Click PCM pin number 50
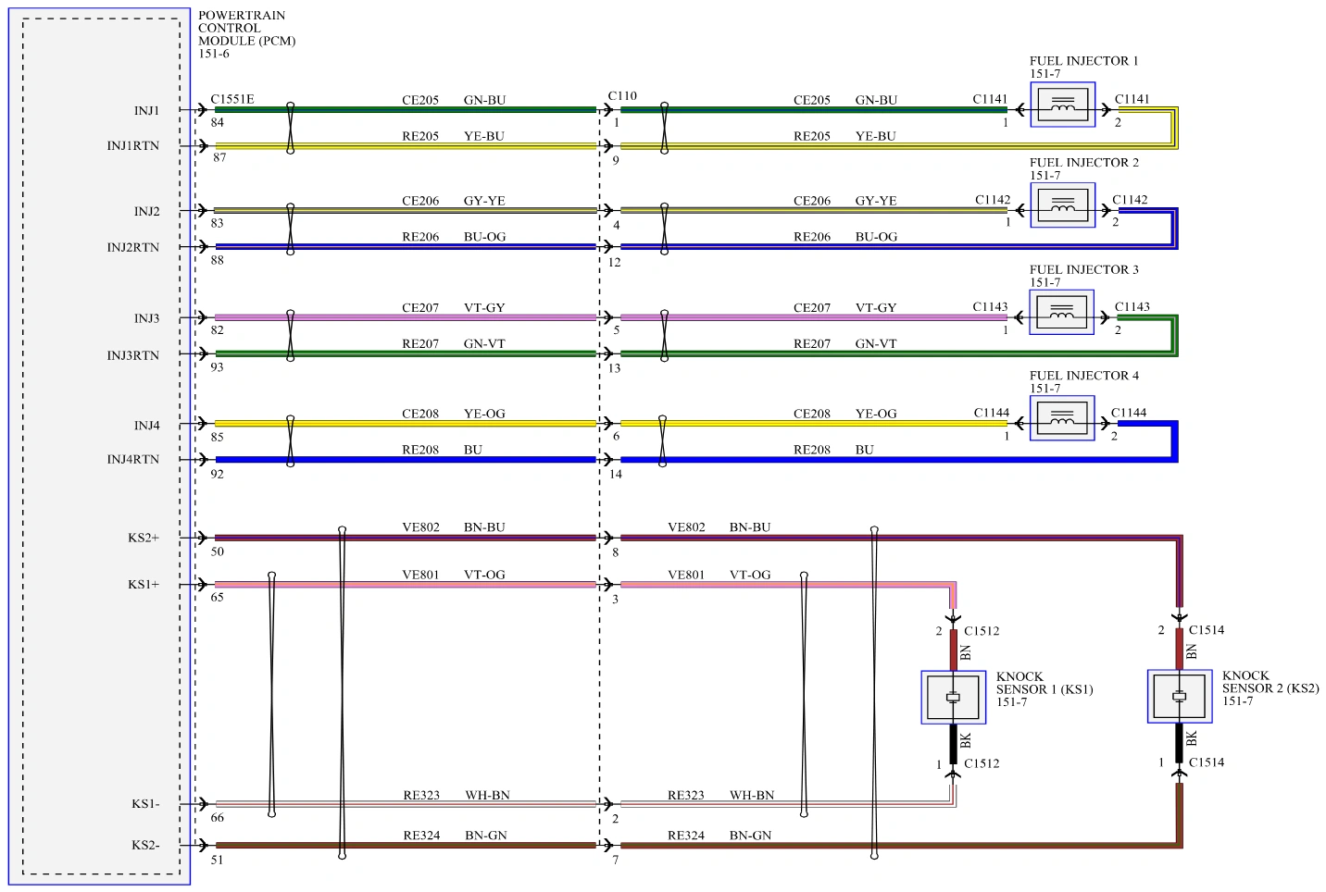This screenshot has height=892, width=1326. 218,551
